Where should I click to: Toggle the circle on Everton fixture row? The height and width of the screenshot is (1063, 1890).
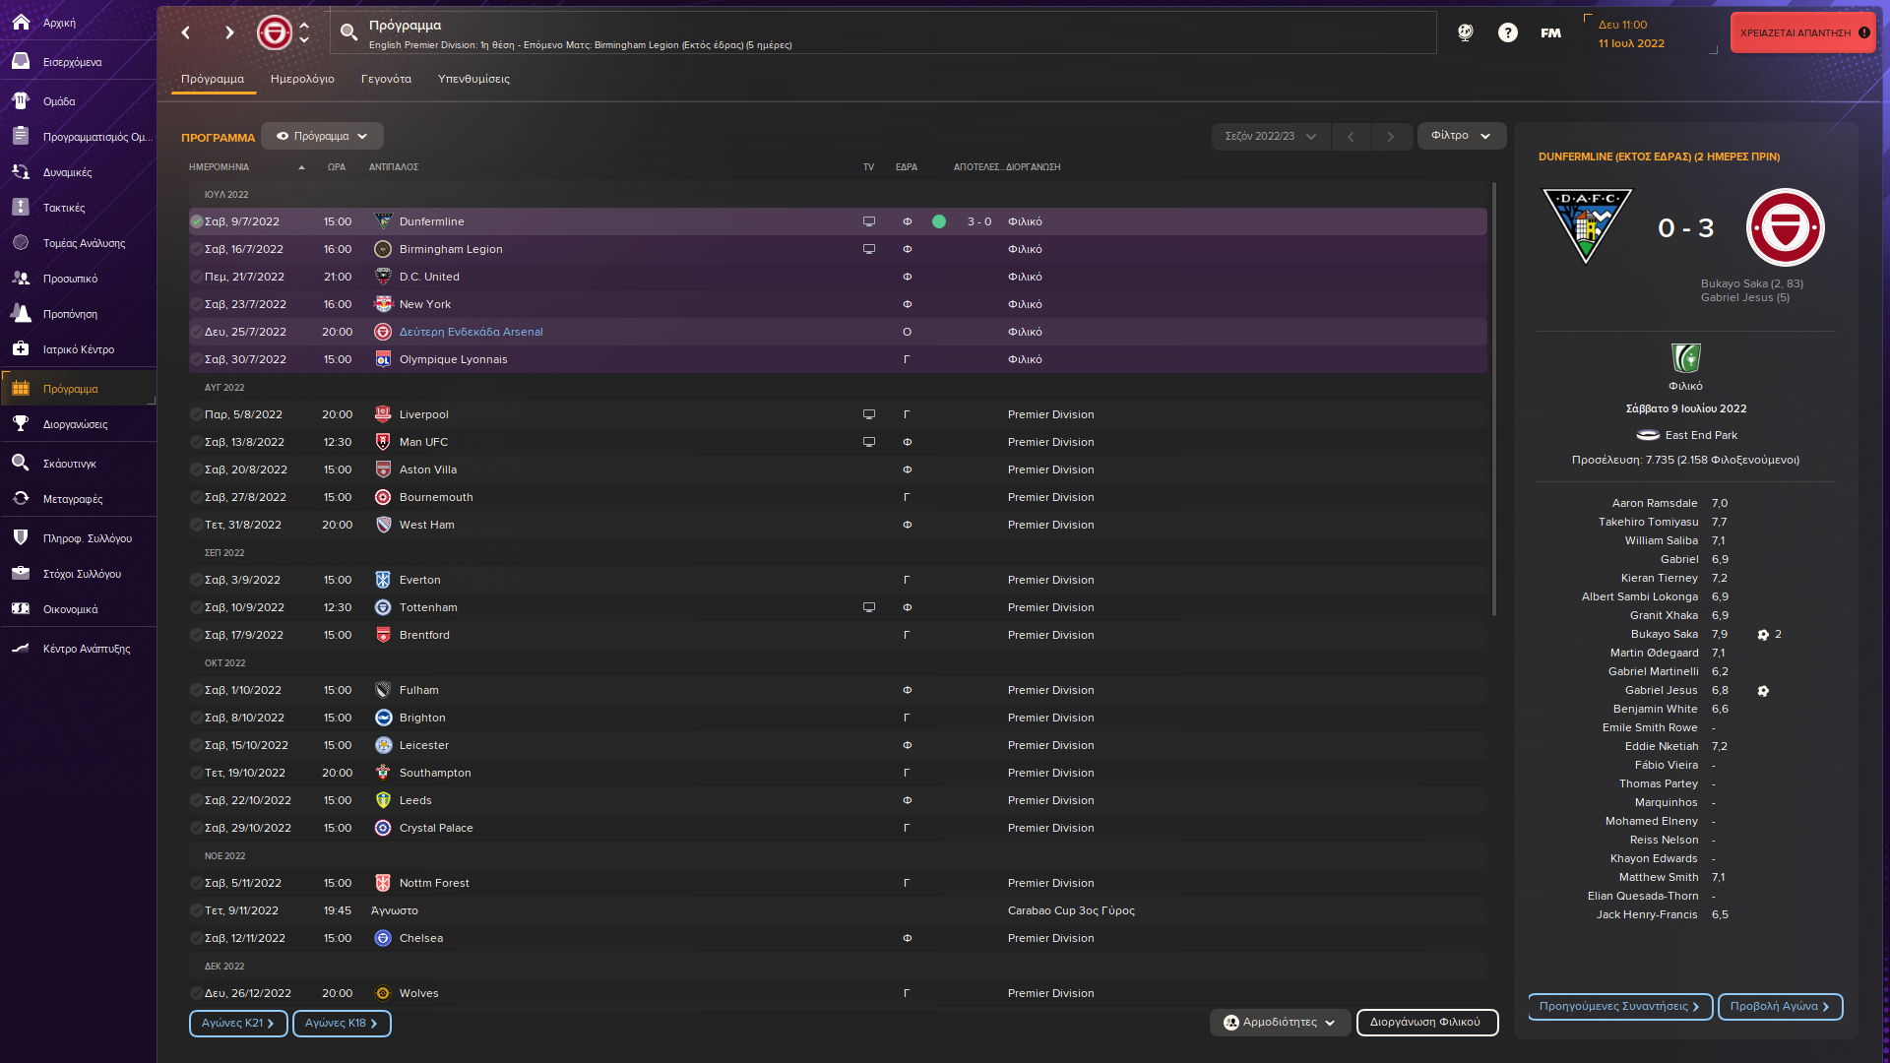coord(197,580)
